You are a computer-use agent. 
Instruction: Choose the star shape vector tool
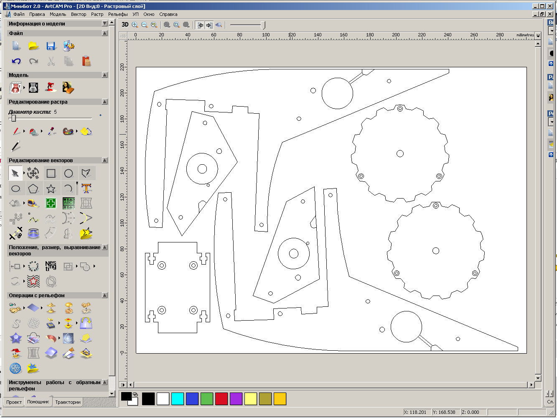click(51, 189)
